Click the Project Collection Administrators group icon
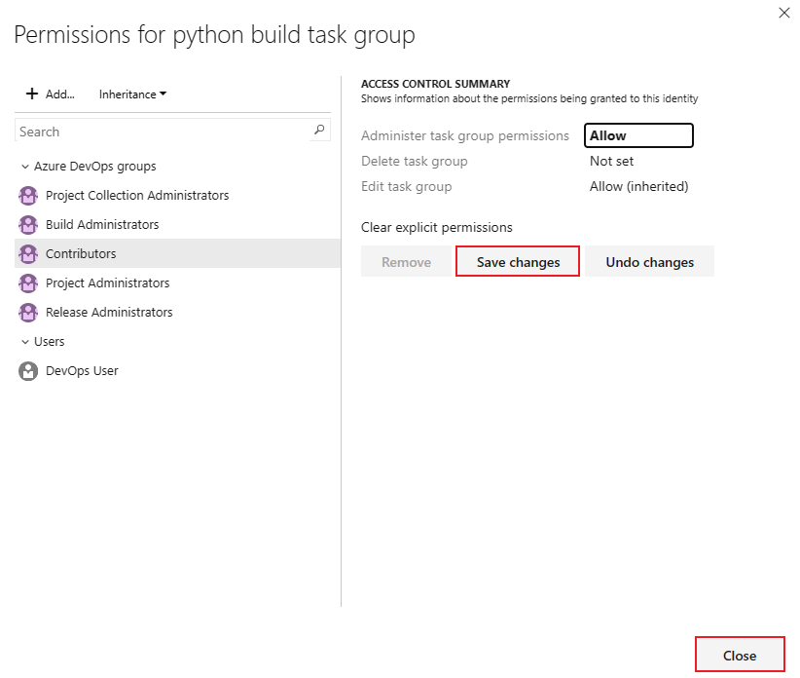Viewport: 800px width, 678px height. (28, 196)
